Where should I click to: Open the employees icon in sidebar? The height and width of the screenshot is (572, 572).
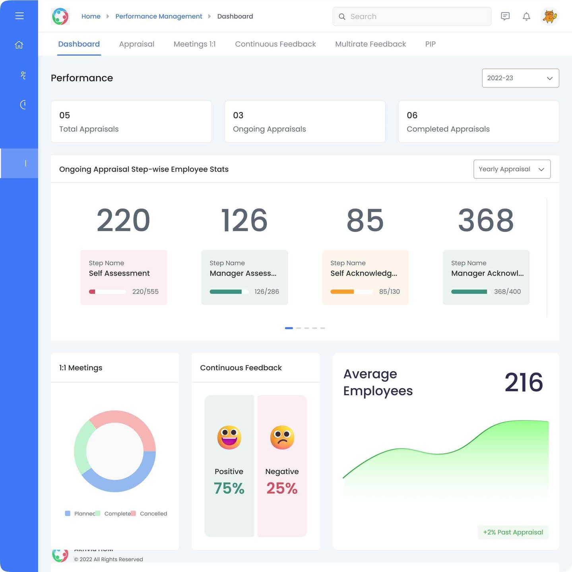(x=23, y=75)
